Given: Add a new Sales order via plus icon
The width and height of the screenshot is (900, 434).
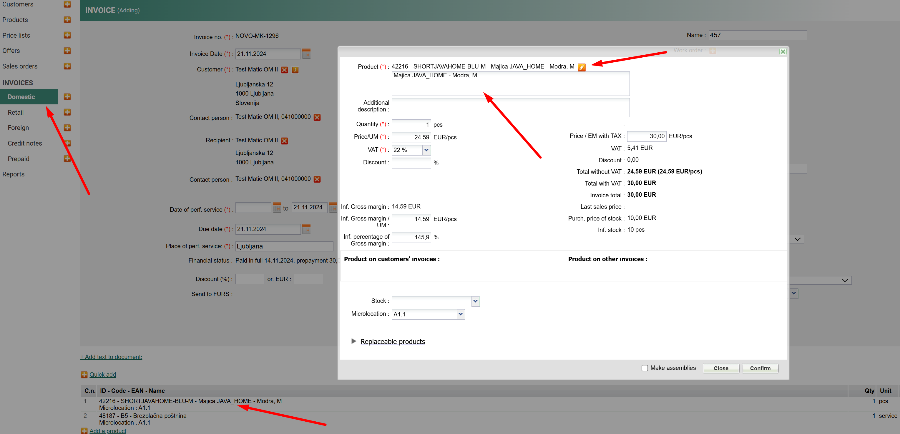Looking at the screenshot, I should [x=67, y=66].
